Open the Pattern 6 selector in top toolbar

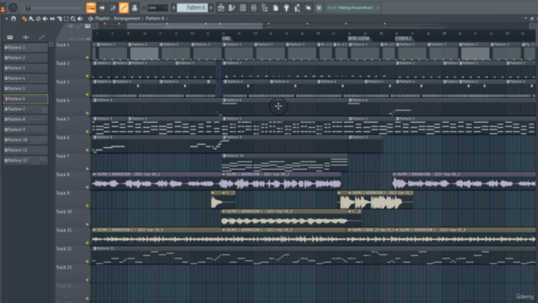(x=193, y=8)
